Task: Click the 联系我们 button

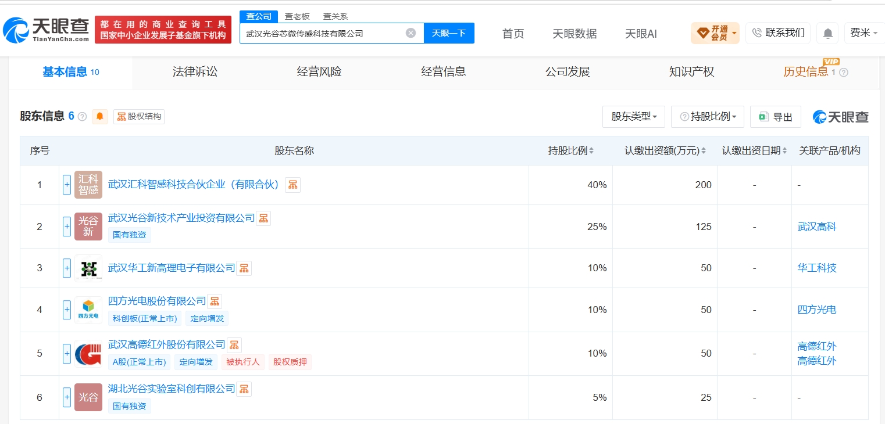Action: click(x=779, y=33)
